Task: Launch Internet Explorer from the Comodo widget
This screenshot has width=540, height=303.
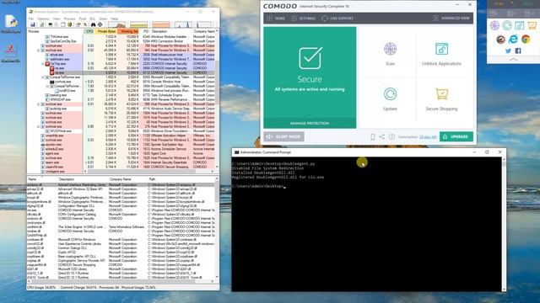Action: (513, 40)
